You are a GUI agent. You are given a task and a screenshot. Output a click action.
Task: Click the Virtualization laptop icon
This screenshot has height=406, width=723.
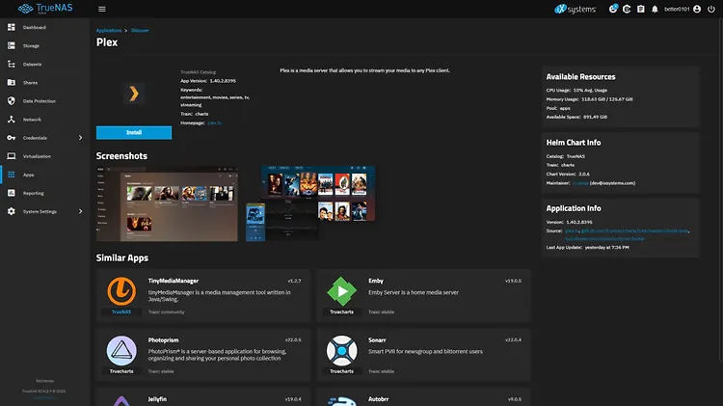pyautogui.click(x=11, y=156)
